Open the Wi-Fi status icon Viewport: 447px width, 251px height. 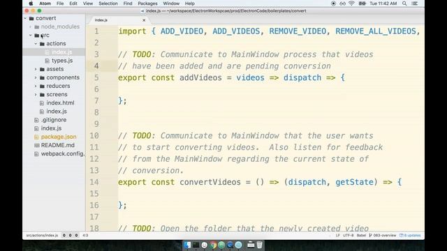[x=352, y=3]
